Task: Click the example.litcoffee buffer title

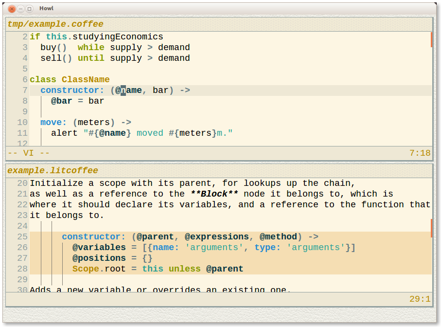Action: click(53, 170)
